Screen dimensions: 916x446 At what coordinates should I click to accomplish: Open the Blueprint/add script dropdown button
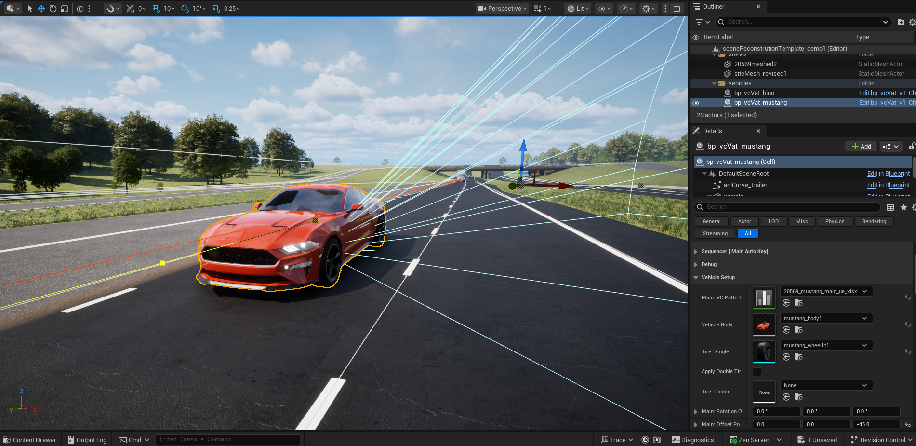pyautogui.click(x=891, y=147)
